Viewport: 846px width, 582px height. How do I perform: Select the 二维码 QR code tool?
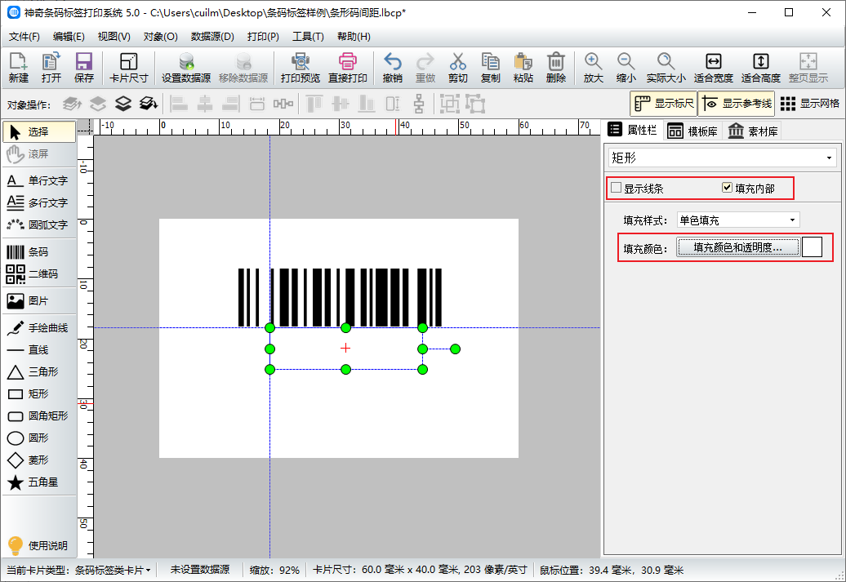click(39, 274)
